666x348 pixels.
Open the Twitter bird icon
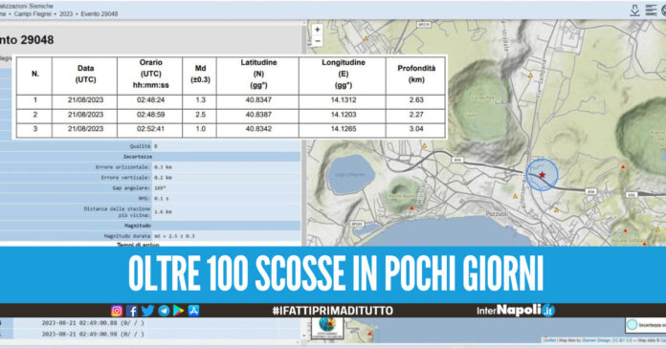pyautogui.click(x=147, y=311)
